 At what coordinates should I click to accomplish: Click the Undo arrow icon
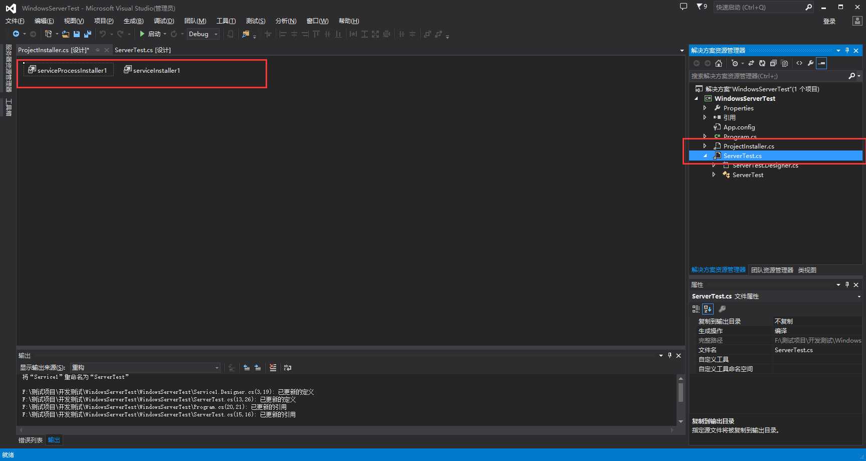103,34
